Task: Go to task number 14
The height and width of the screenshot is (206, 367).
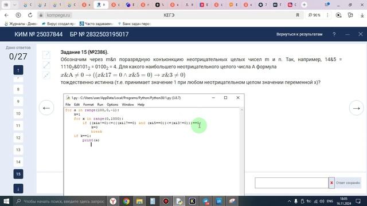Action: [x=18, y=162]
